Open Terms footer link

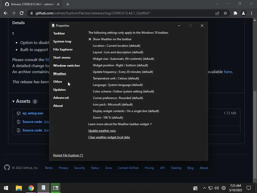[x=49, y=168]
